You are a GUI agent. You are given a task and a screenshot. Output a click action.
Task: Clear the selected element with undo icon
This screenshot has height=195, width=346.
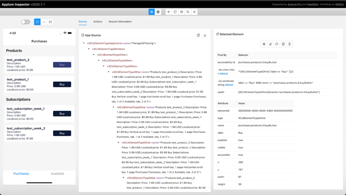(x=277, y=44)
